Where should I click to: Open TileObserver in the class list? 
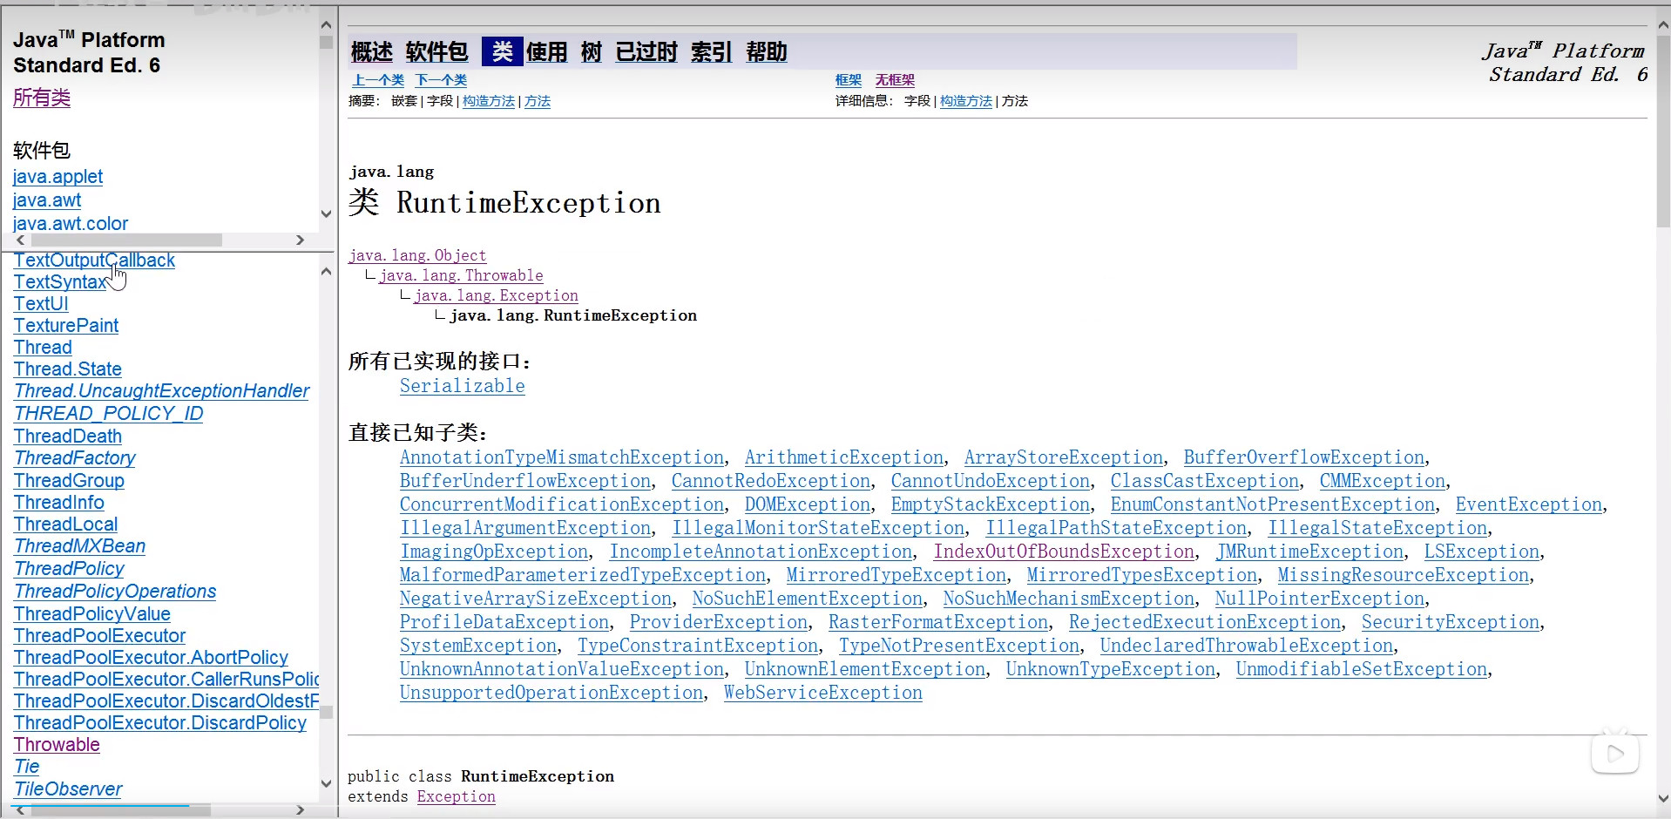(68, 789)
